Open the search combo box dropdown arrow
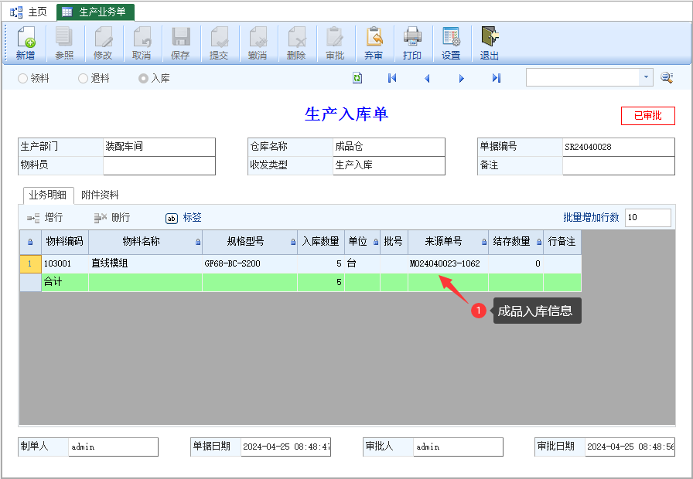The width and height of the screenshot is (693, 479). point(646,77)
